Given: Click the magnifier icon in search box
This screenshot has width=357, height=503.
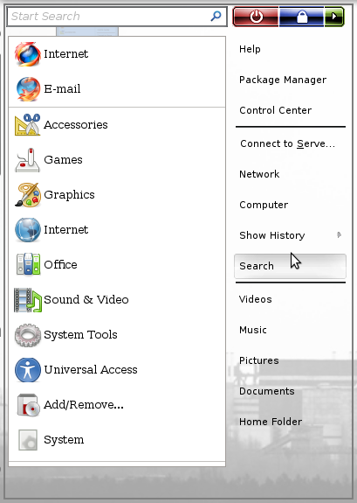Looking at the screenshot, I should (x=216, y=16).
